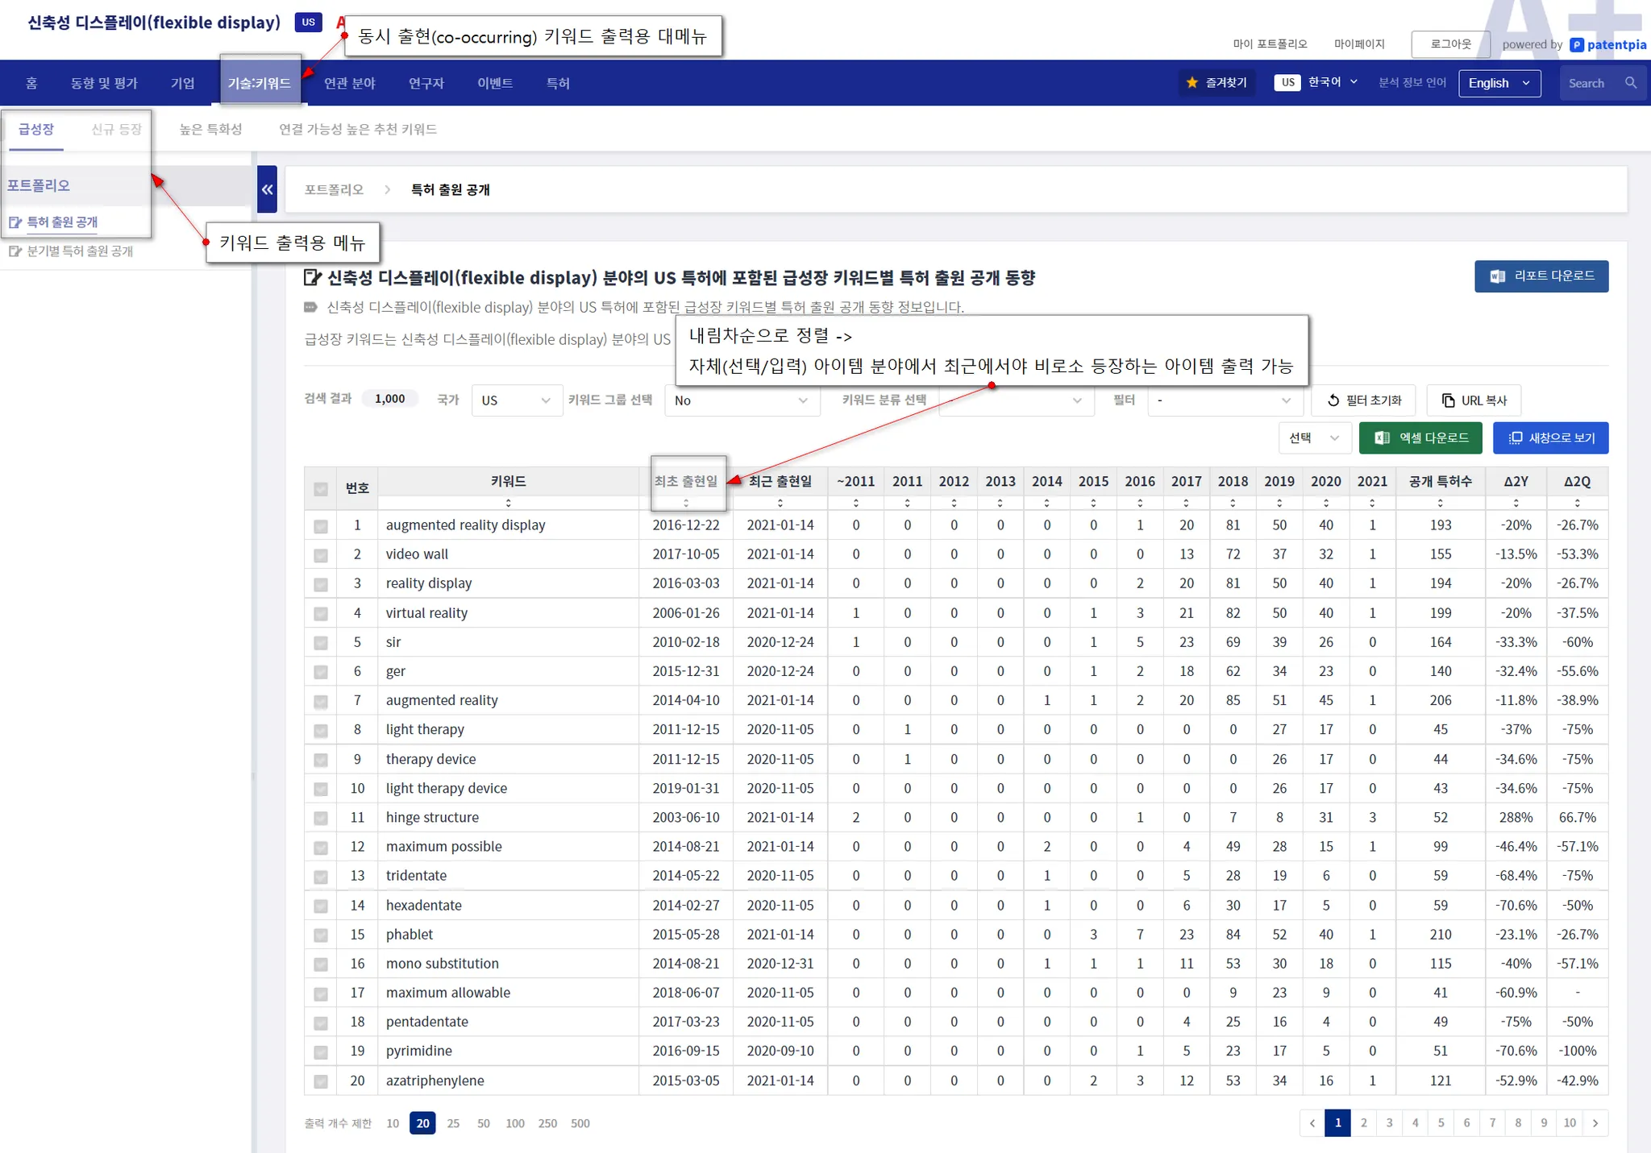Viewport: 1651px width, 1153px height.
Task: Click the favorites star icon
Action: click(x=1191, y=83)
